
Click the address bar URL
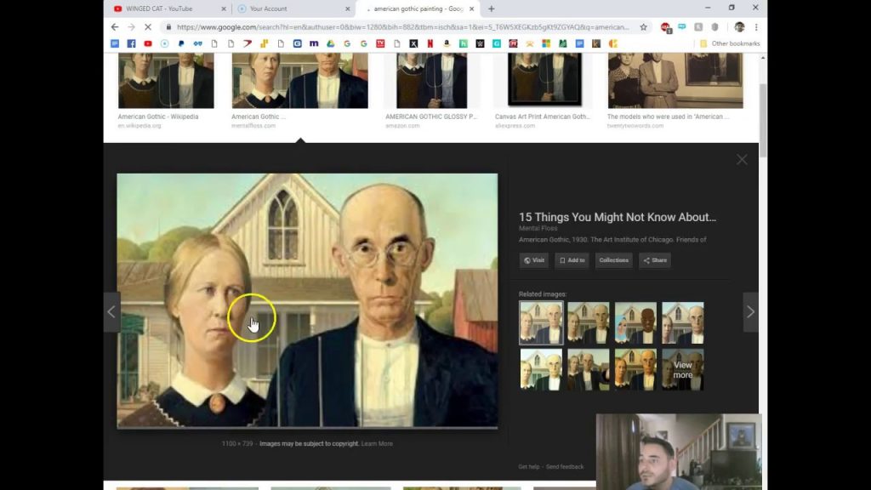(403, 26)
